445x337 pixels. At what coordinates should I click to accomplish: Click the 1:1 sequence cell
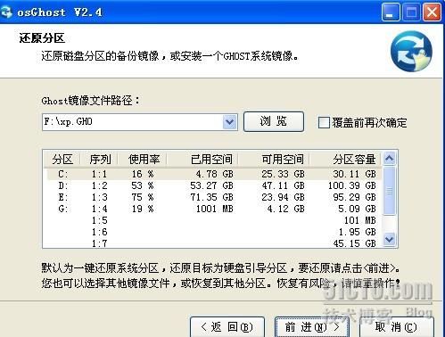(99, 174)
